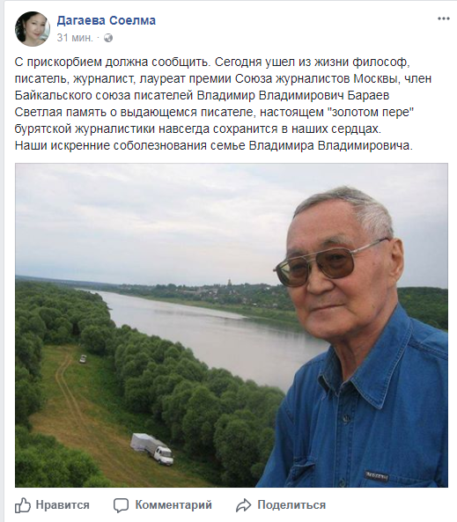Click the name Бараев in the post text

click(368, 96)
